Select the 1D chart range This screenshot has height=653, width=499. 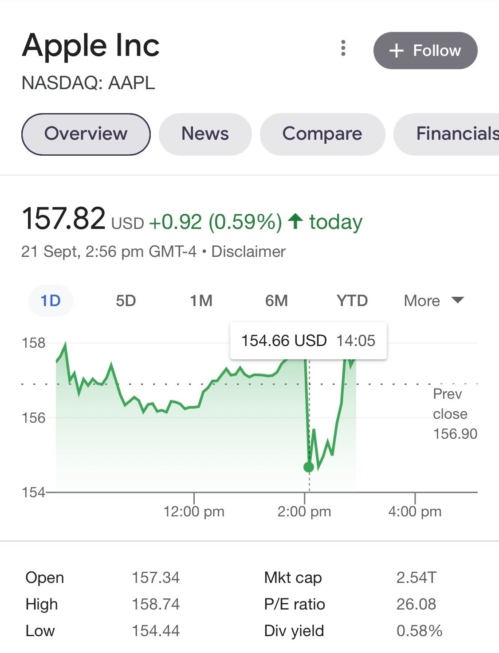click(x=51, y=301)
